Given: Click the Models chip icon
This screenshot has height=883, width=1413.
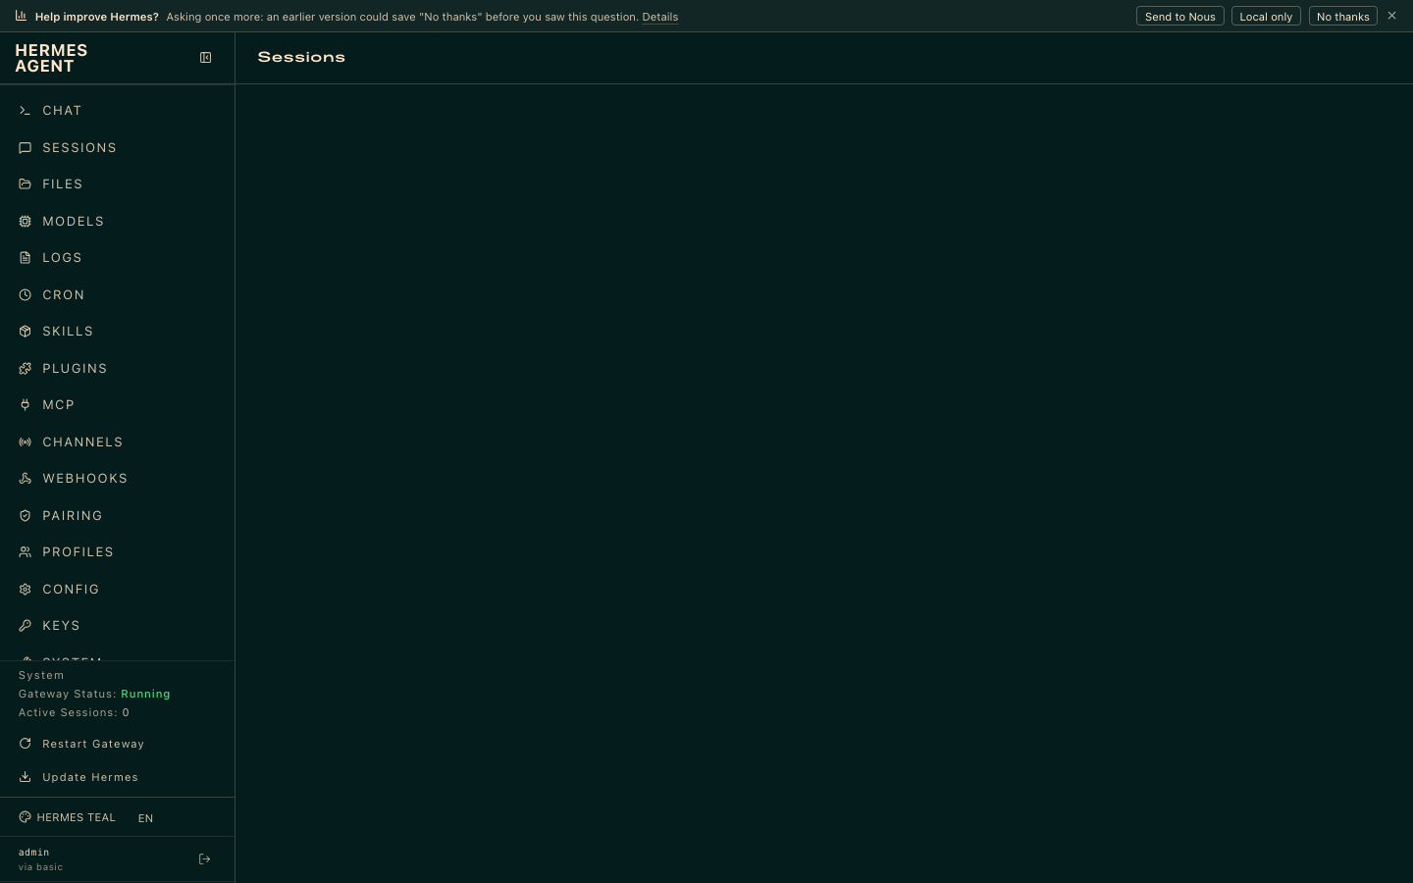Looking at the screenshot, I should click(x=25, y=222).
